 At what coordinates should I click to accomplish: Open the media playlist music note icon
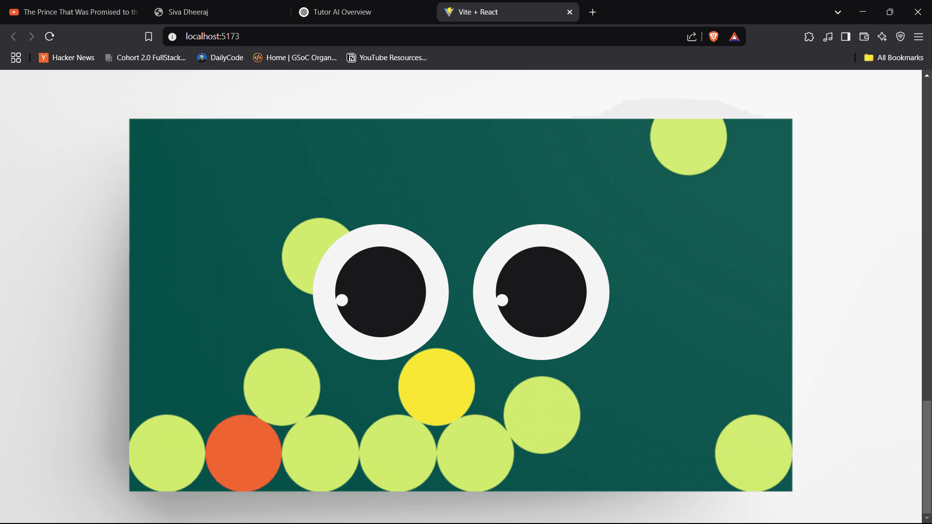(828, 36)
